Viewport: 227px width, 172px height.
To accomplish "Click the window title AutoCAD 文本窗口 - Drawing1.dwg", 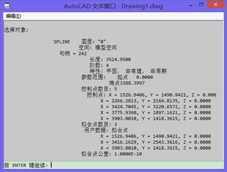I will pyautogui.click(x=113, y=6).
